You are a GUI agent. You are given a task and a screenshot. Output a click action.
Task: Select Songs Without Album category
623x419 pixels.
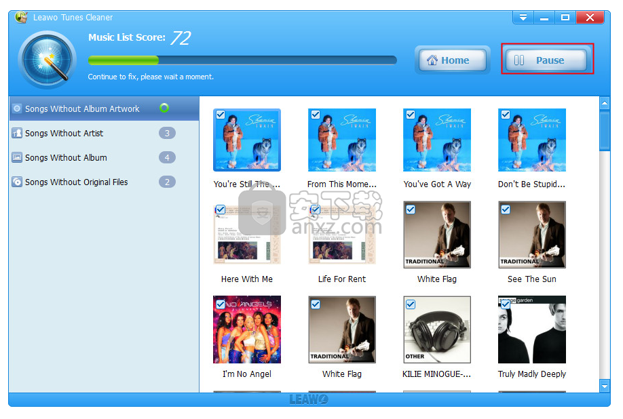coord(104,157)
